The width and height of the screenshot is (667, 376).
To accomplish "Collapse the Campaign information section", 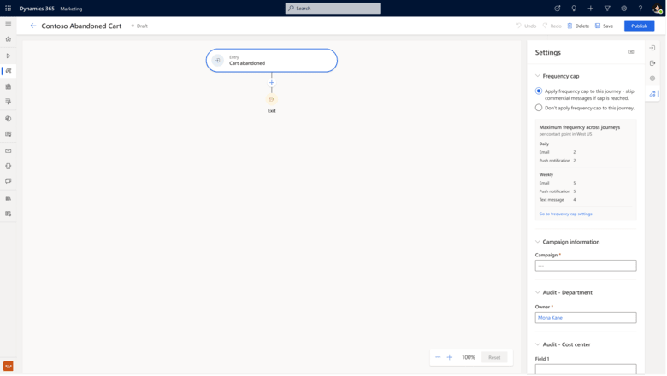I will pos(538,242).
